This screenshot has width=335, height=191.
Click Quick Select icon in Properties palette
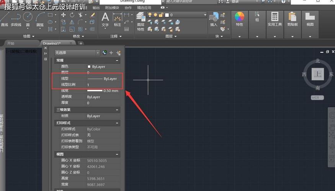[x=118, y=53]
